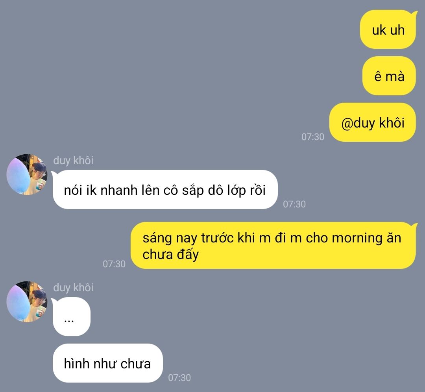Tap the yellow 'uk uh' message bubble
This screenshot has width=425, height=392.
point(388,30)
